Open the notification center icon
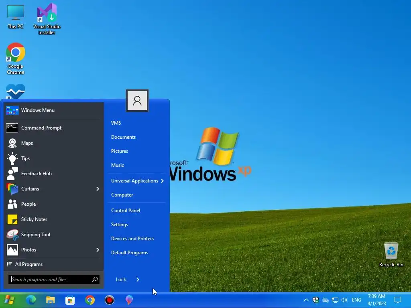The image size is (411, 308). (398, 300)
